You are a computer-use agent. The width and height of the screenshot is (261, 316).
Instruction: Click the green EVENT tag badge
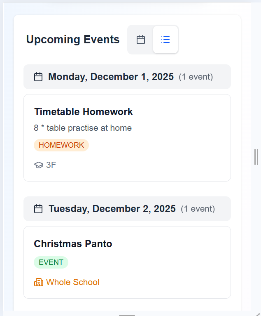tap(51, 262)
